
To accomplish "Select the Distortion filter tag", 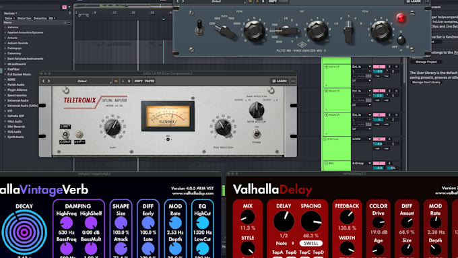I will coord(24,18).
